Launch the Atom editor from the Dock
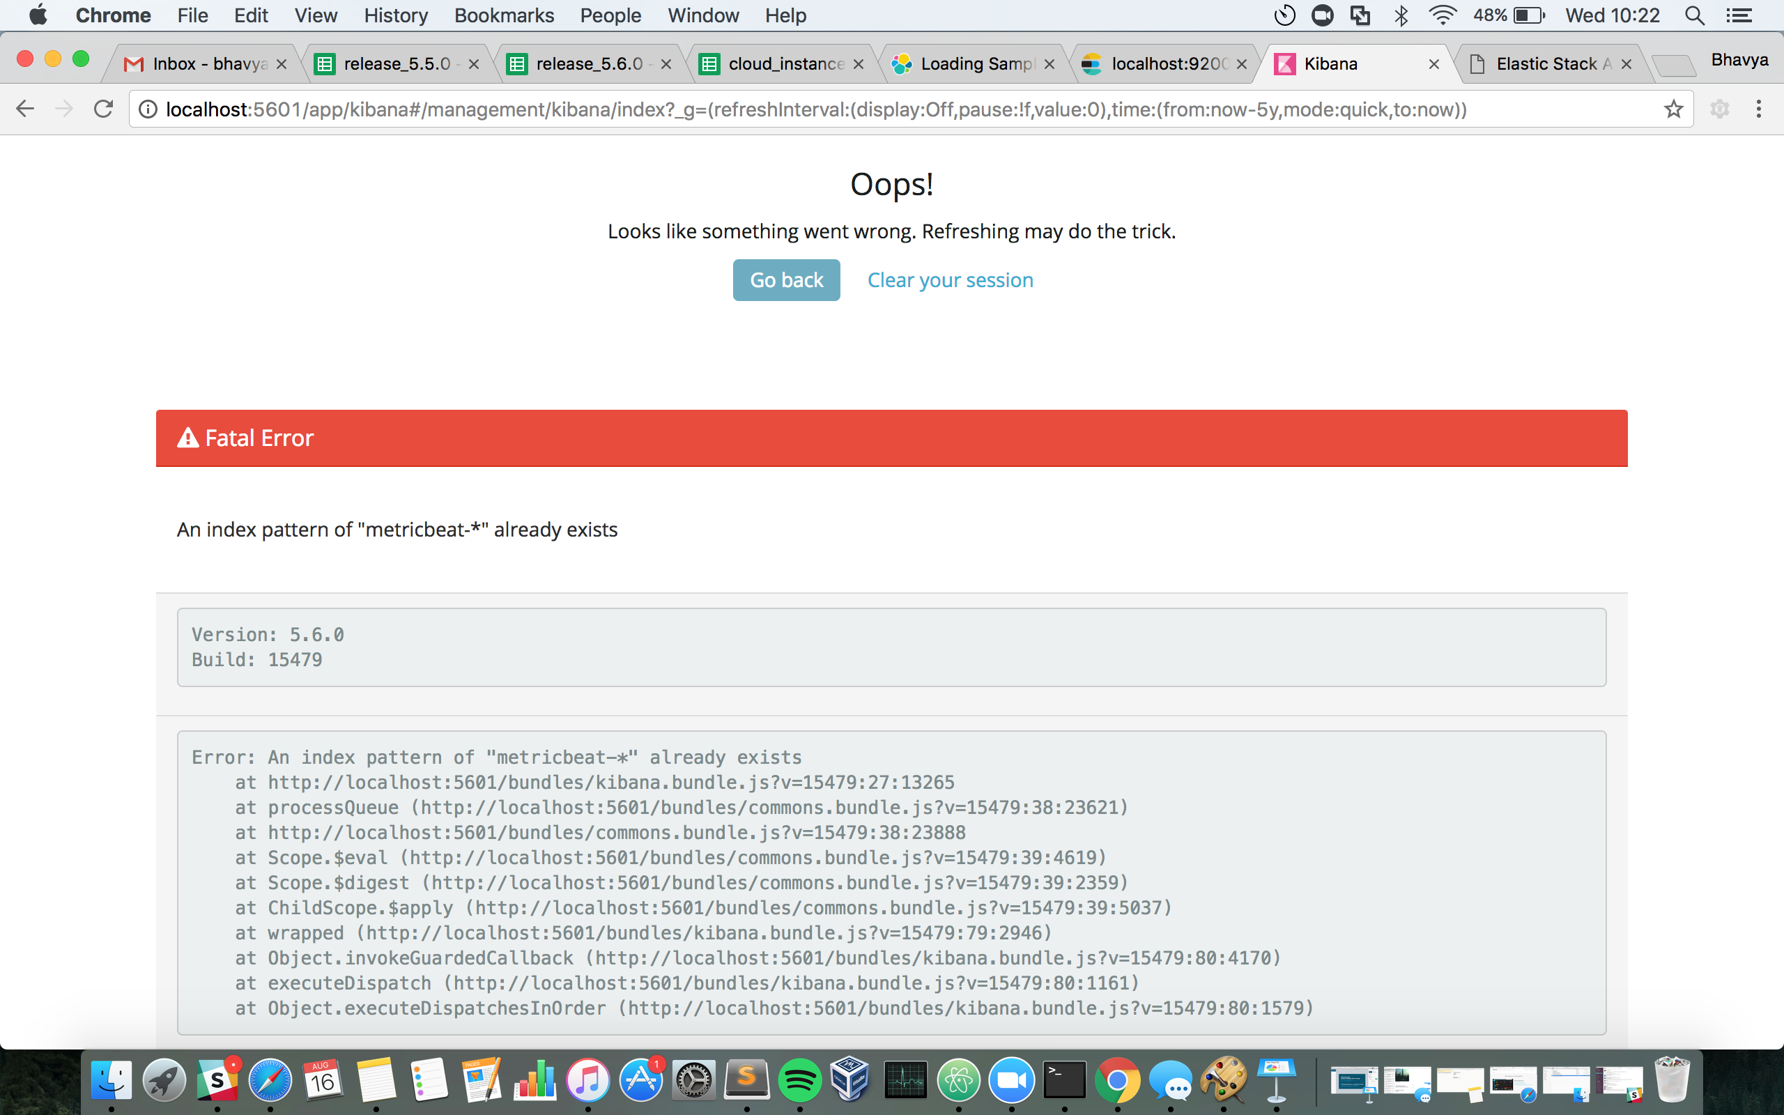This screenshot has height=1115, width=1784. 958,1080
